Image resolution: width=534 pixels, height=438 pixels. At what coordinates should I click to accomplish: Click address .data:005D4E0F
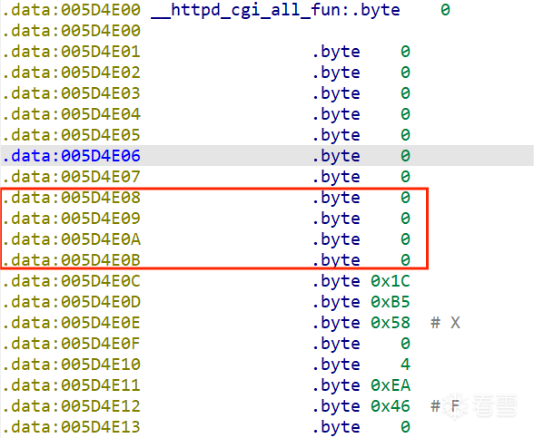pos(72,344)
